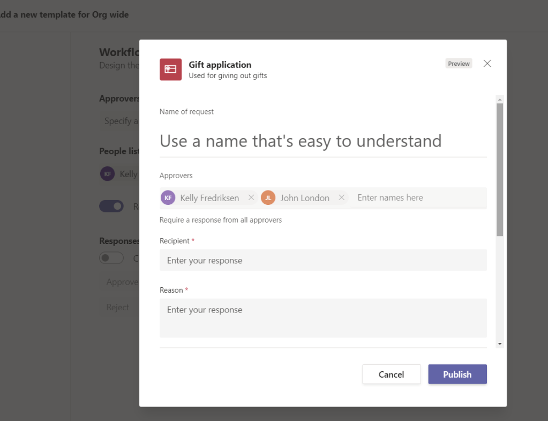Remove John London from approvers
The width and height of the screenshot is (548, 421).
coord(341,198)
